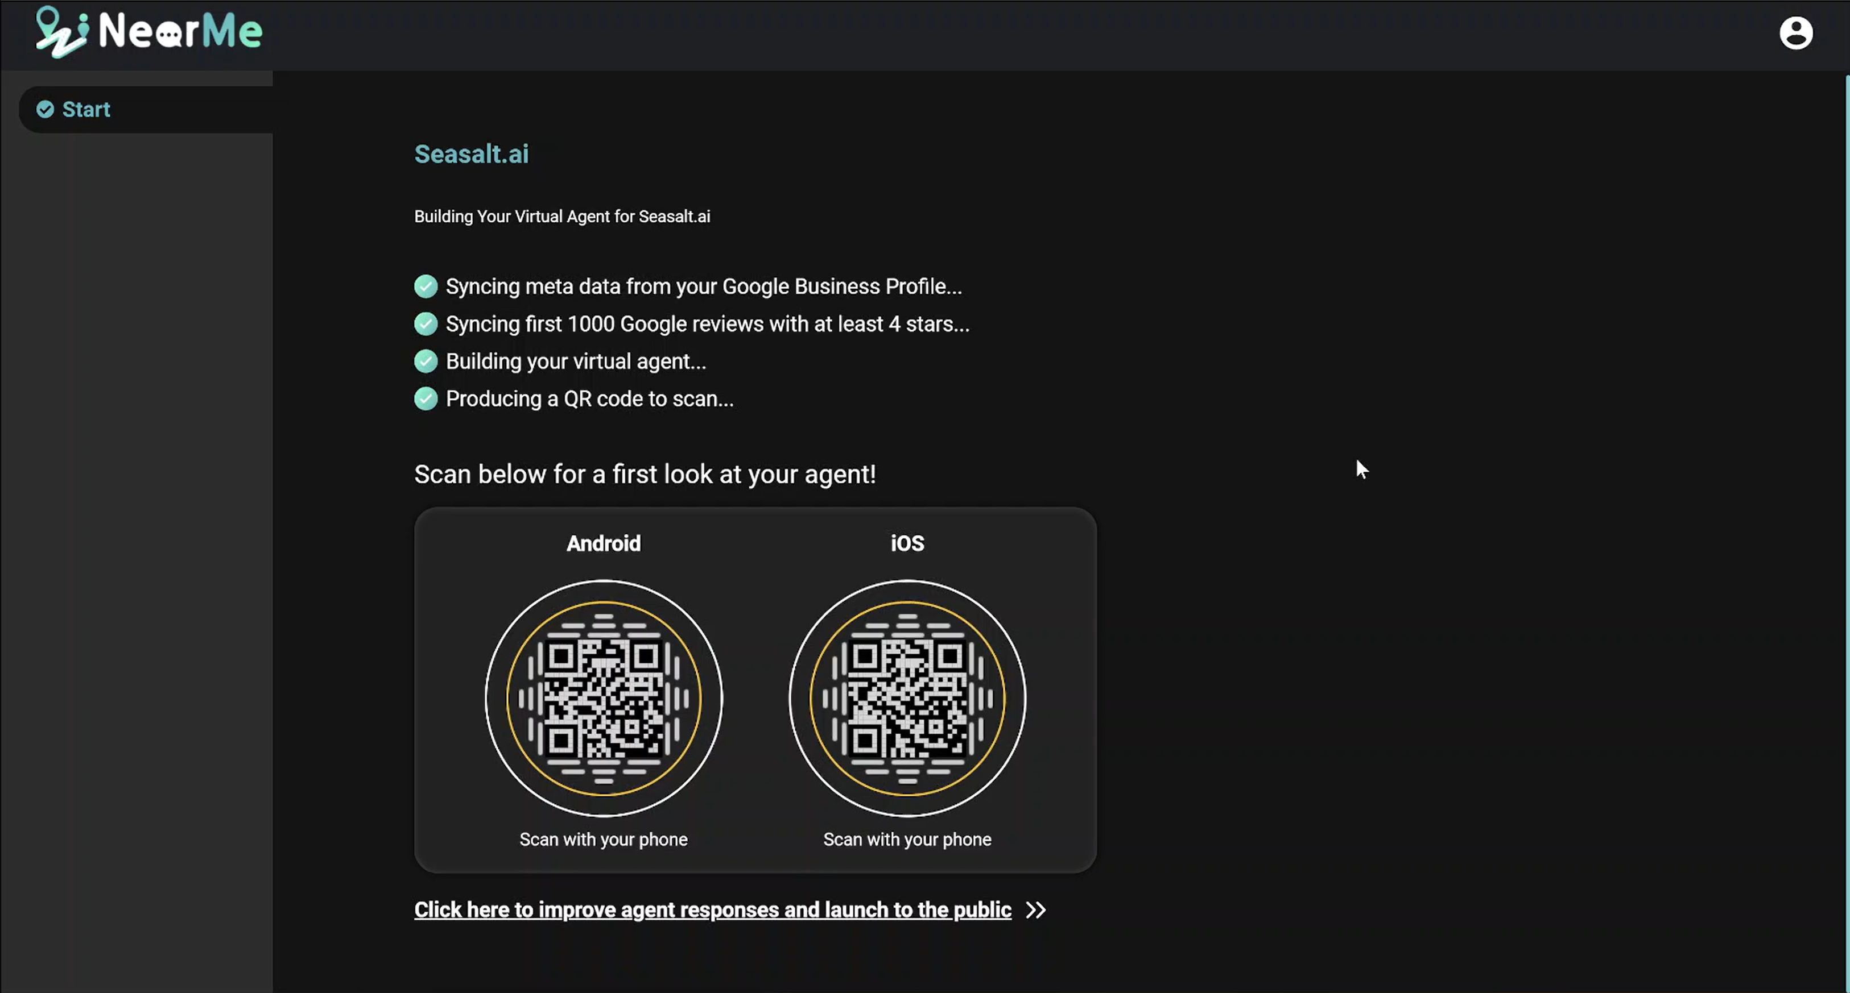The height and width of the screenshot is (993, 1850).
Task: Click Scan with your phone under iOS
Action: click(x=907, y=840)
